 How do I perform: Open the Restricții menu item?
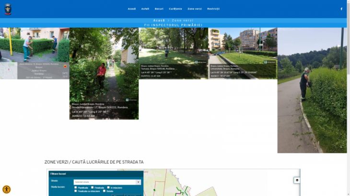pos(213,9)
